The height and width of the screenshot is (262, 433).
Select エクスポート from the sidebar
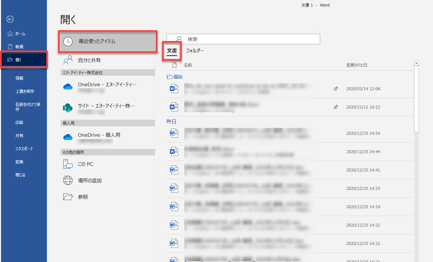click(24, 149)
